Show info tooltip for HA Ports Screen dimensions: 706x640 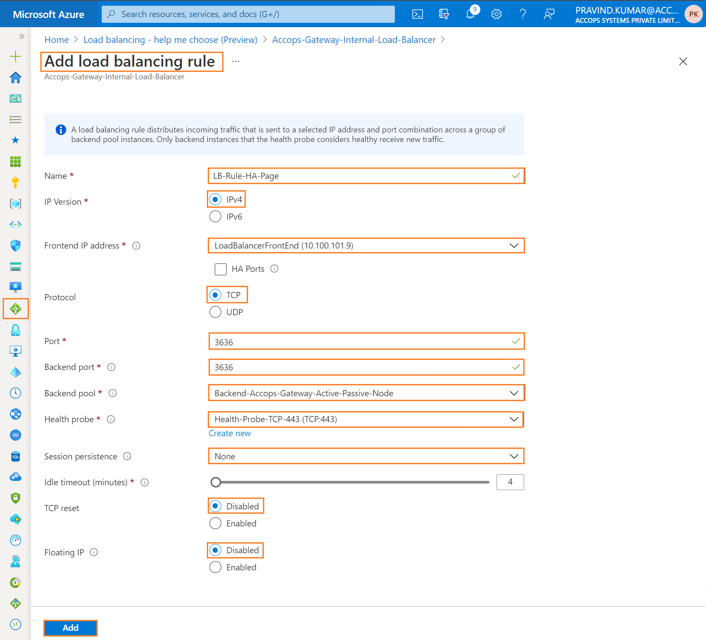tap(274, 269)
